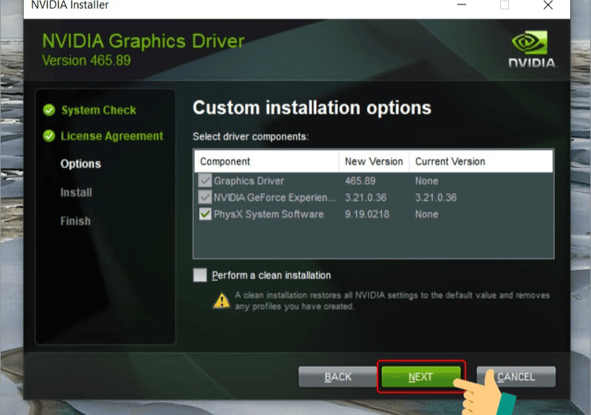Click the green checkmark beside License Agreement
Image resolution: width=591 pixels, height=415 pixels.
tap(49, 136)
